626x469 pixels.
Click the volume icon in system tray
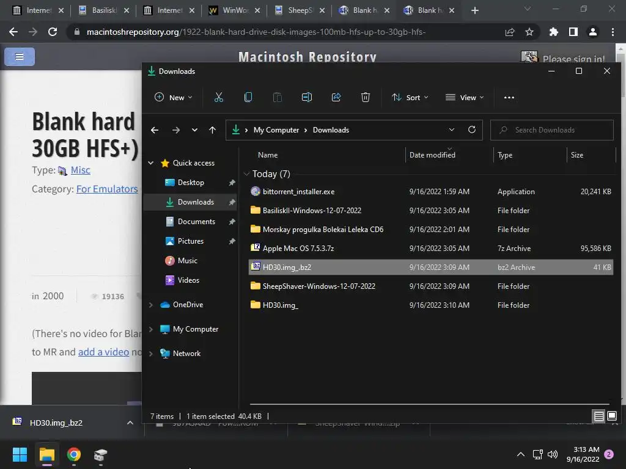point(553,454)
